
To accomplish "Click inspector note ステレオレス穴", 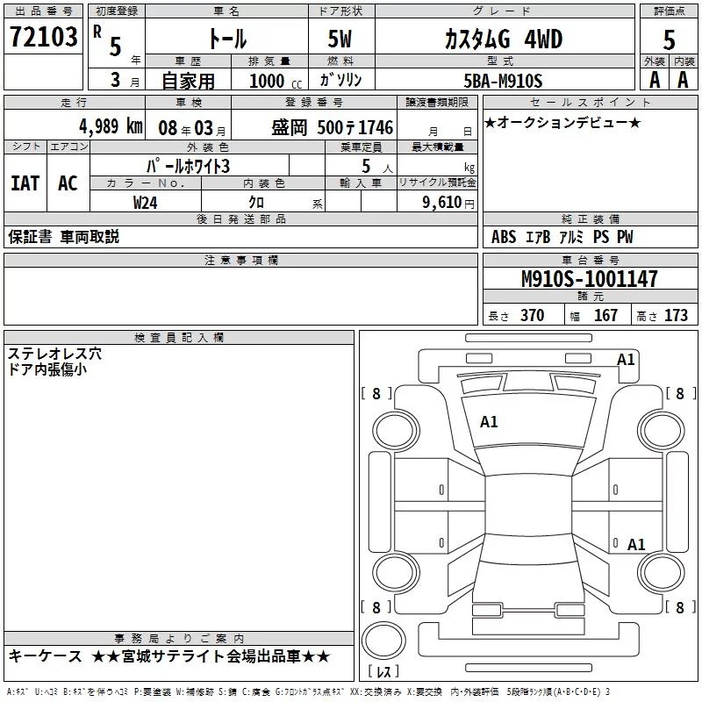I will point(54,354).
